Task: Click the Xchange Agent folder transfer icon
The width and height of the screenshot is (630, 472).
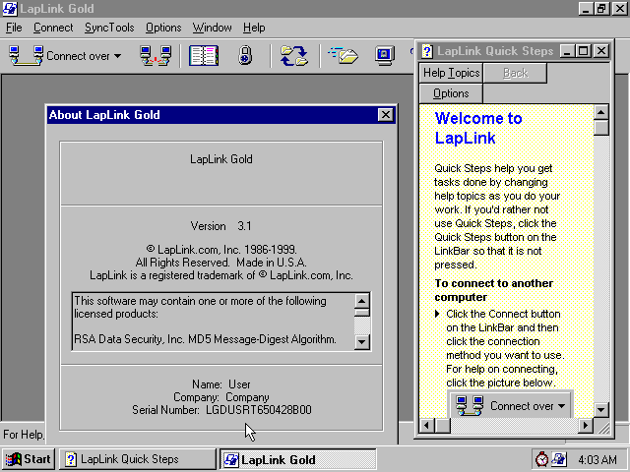Action: point(343,56)
